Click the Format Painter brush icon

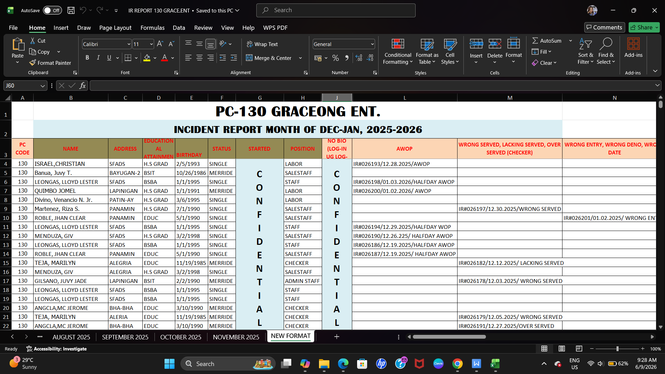[33, 63]
